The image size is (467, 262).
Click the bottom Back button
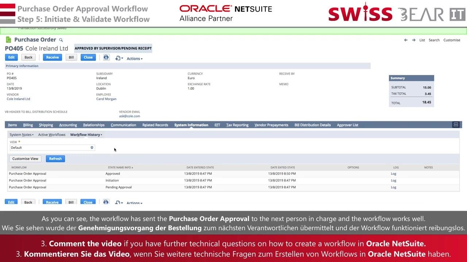28,202
